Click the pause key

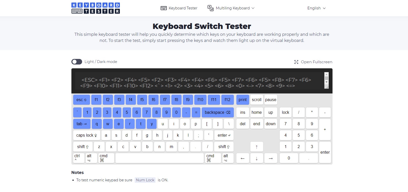(271, 100)
